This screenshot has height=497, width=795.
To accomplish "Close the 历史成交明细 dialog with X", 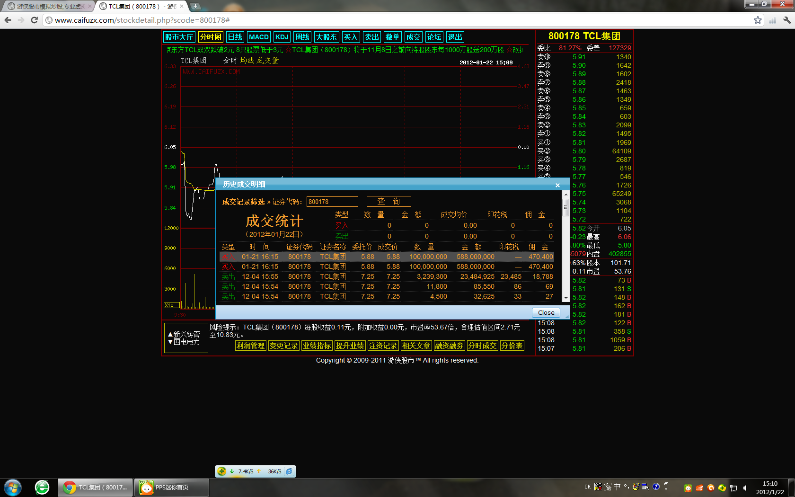I will [x=557, y=185].
